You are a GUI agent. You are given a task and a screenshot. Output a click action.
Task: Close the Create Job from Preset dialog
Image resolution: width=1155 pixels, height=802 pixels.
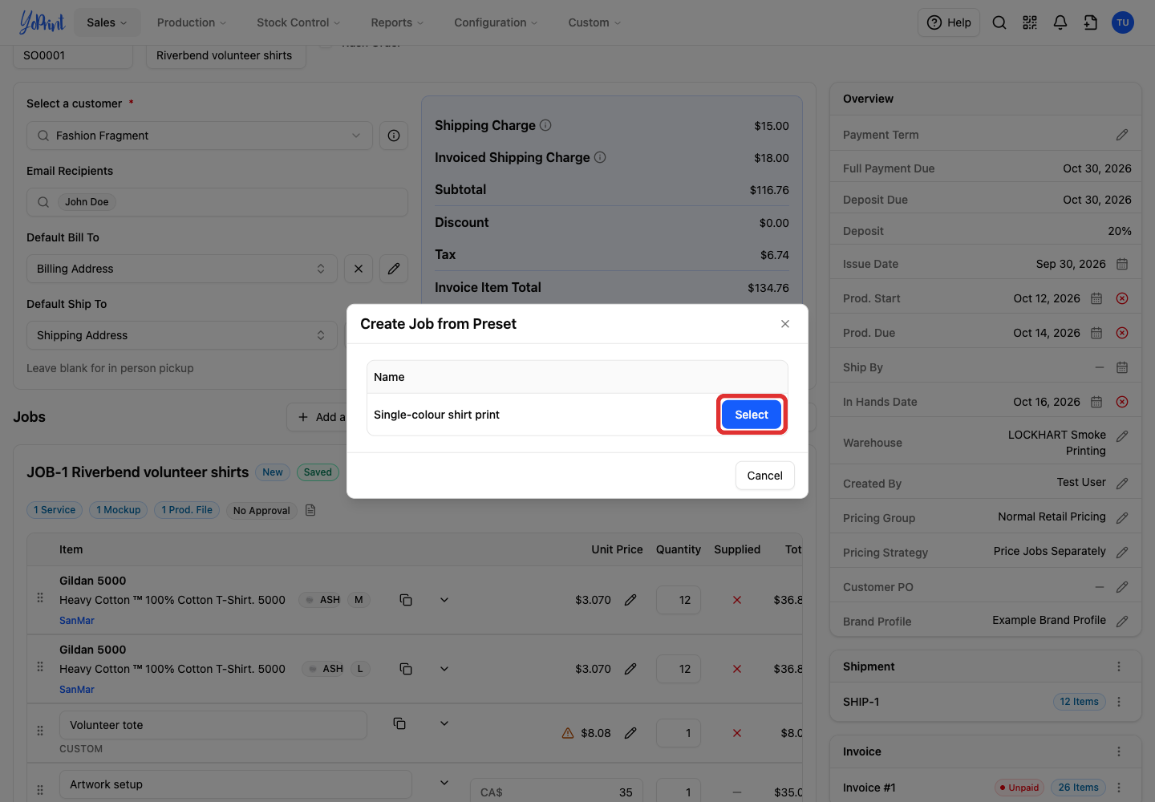click(x=785, y=324)
